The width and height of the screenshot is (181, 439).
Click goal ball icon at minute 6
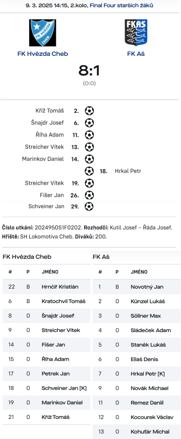pyautogui.click(x=89, y=123)
